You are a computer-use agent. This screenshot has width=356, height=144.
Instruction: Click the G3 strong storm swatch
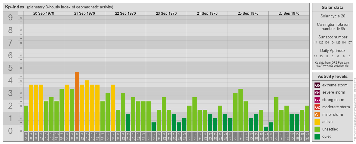click(317, 100)
